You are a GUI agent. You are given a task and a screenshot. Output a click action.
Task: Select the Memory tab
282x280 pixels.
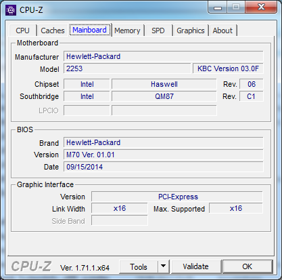pos(127,31)
